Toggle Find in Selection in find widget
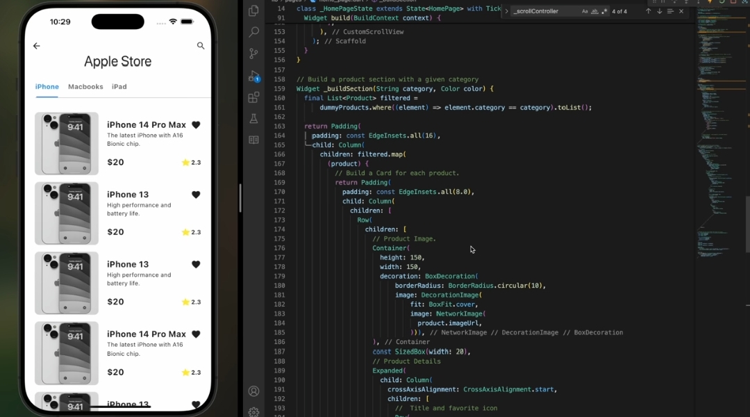 [670, 11]
